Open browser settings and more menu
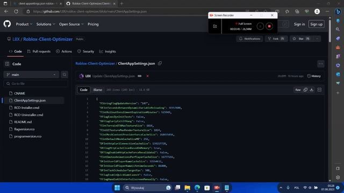 [327, 11]
